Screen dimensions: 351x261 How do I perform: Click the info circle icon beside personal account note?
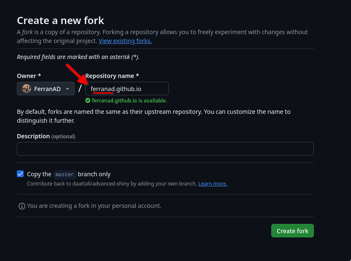point(22,206)
